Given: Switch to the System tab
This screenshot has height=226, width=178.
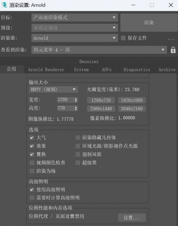Looking at the screenshot, I should (81, 70).
